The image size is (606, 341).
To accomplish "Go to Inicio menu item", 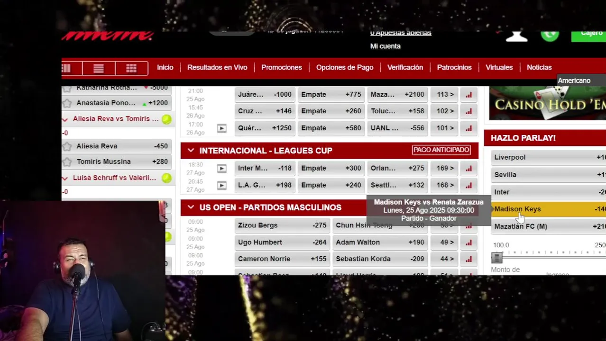I will [x=165, y=67].
